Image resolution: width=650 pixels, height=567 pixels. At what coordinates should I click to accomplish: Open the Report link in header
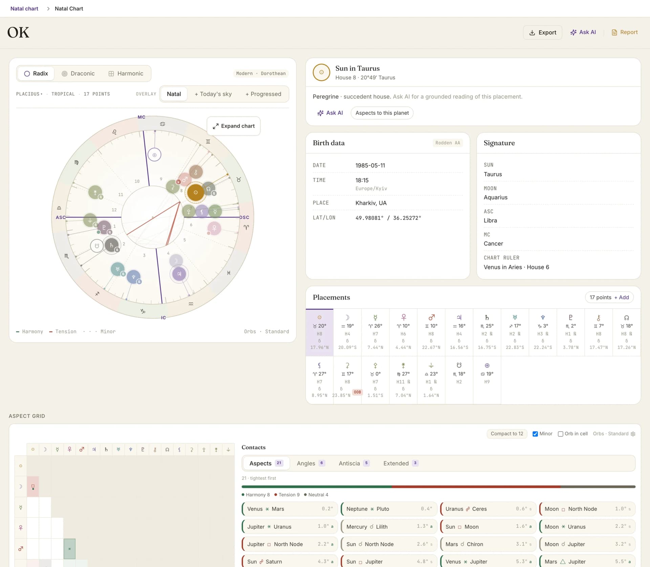[625, 32]
